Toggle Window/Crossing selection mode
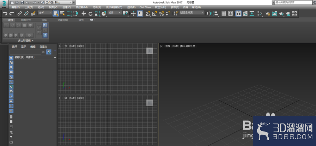This screenshot has width=316, height=146. tap(76, 14)
